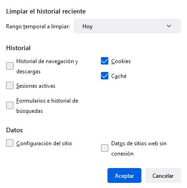Viewport: 187px width, 188px height.
Task: Click the "Formularios e historial de búsquedas" text
Action: (x=47, y=106)
